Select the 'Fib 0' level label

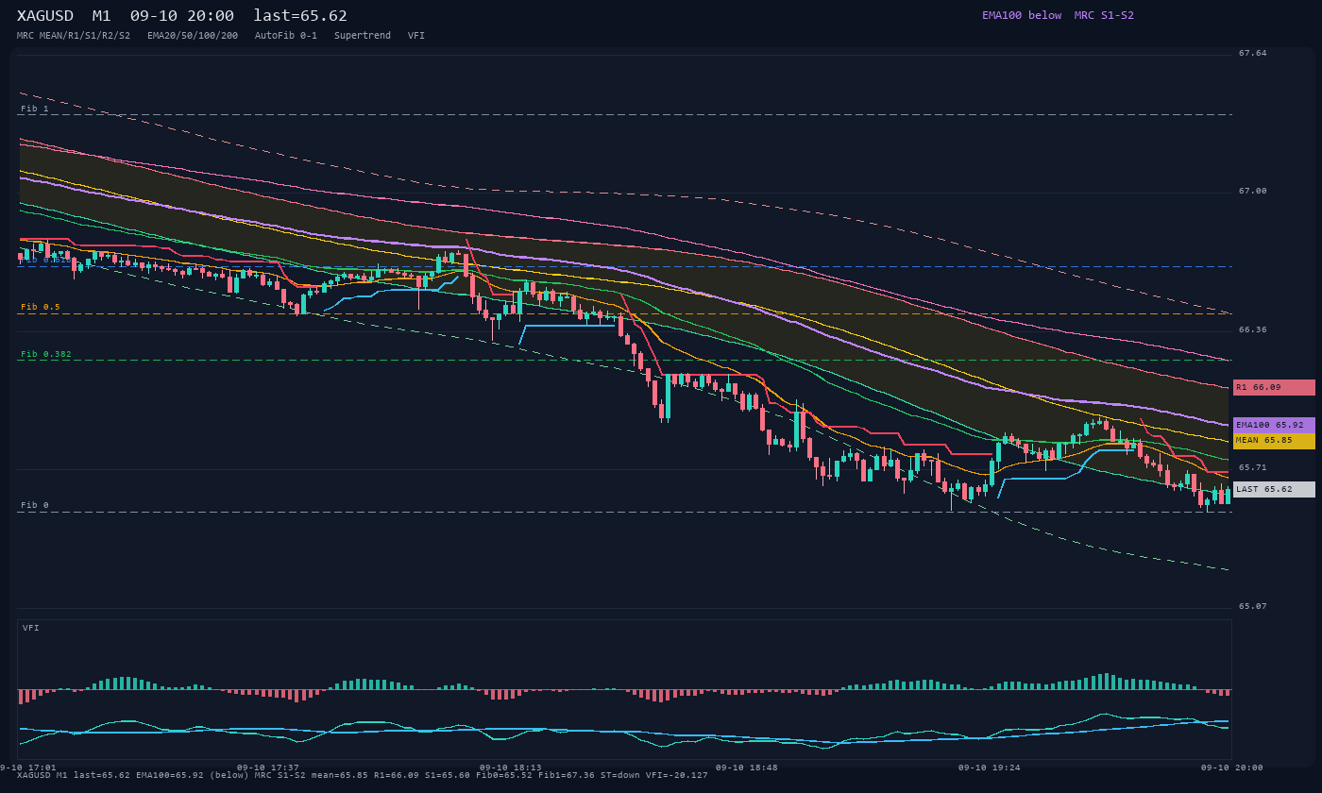(x=35, y=505)
